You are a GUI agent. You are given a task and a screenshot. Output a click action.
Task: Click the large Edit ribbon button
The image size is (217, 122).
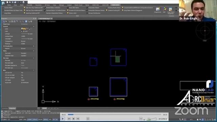[164, 10]
